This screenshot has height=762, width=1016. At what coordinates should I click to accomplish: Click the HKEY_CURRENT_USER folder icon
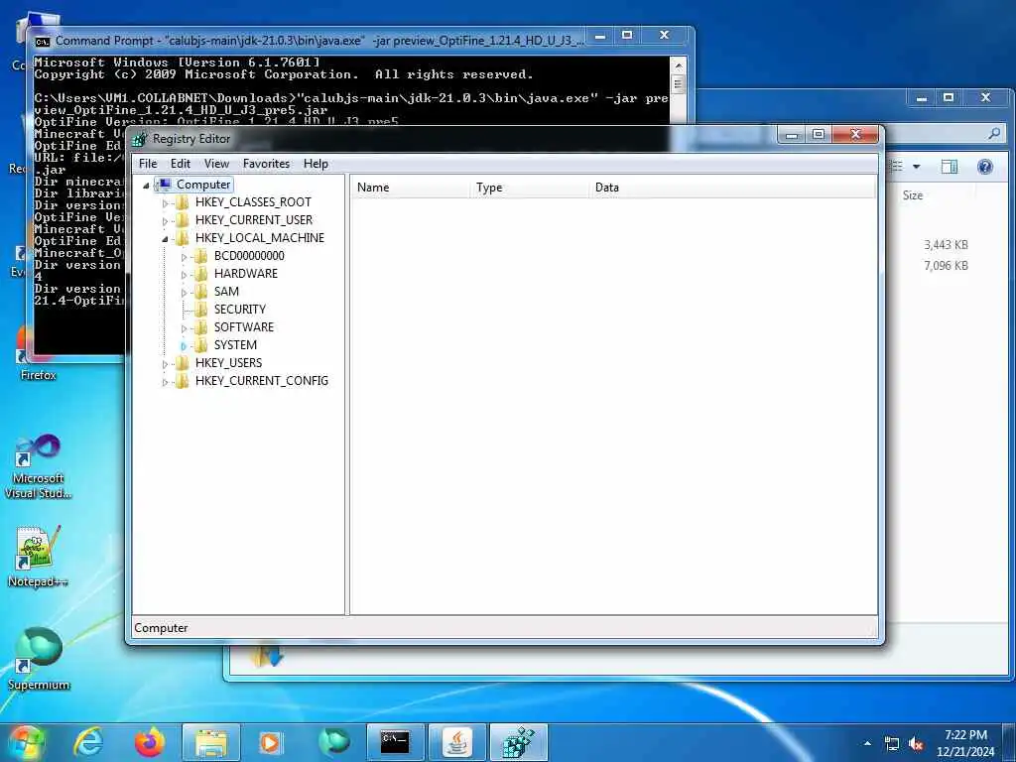183,220
